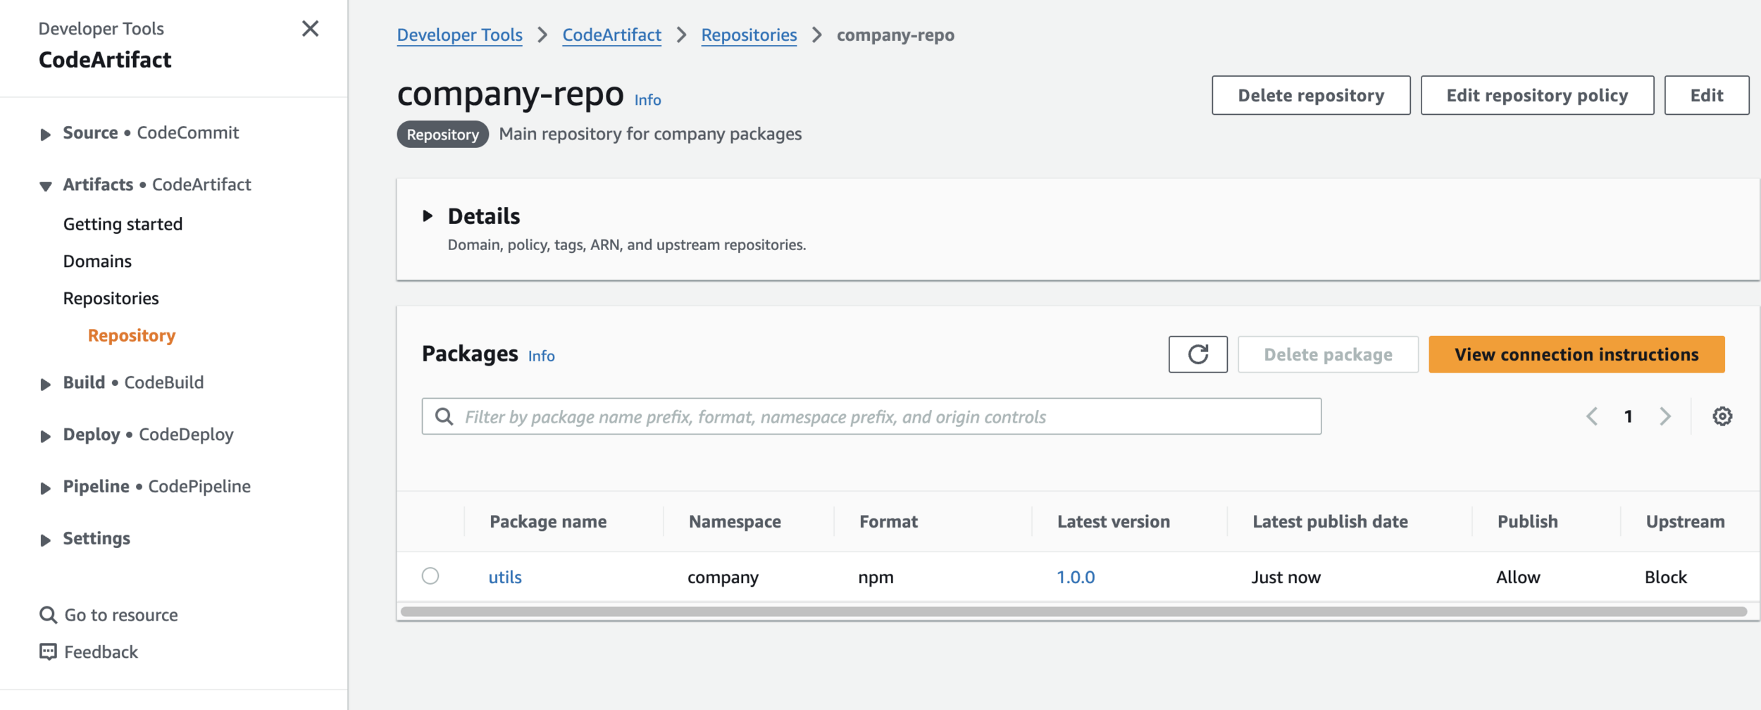Screen dimensions: 1761x710
Task: Expand the Source CodeCommit section
Action: [x=45, y=134]
